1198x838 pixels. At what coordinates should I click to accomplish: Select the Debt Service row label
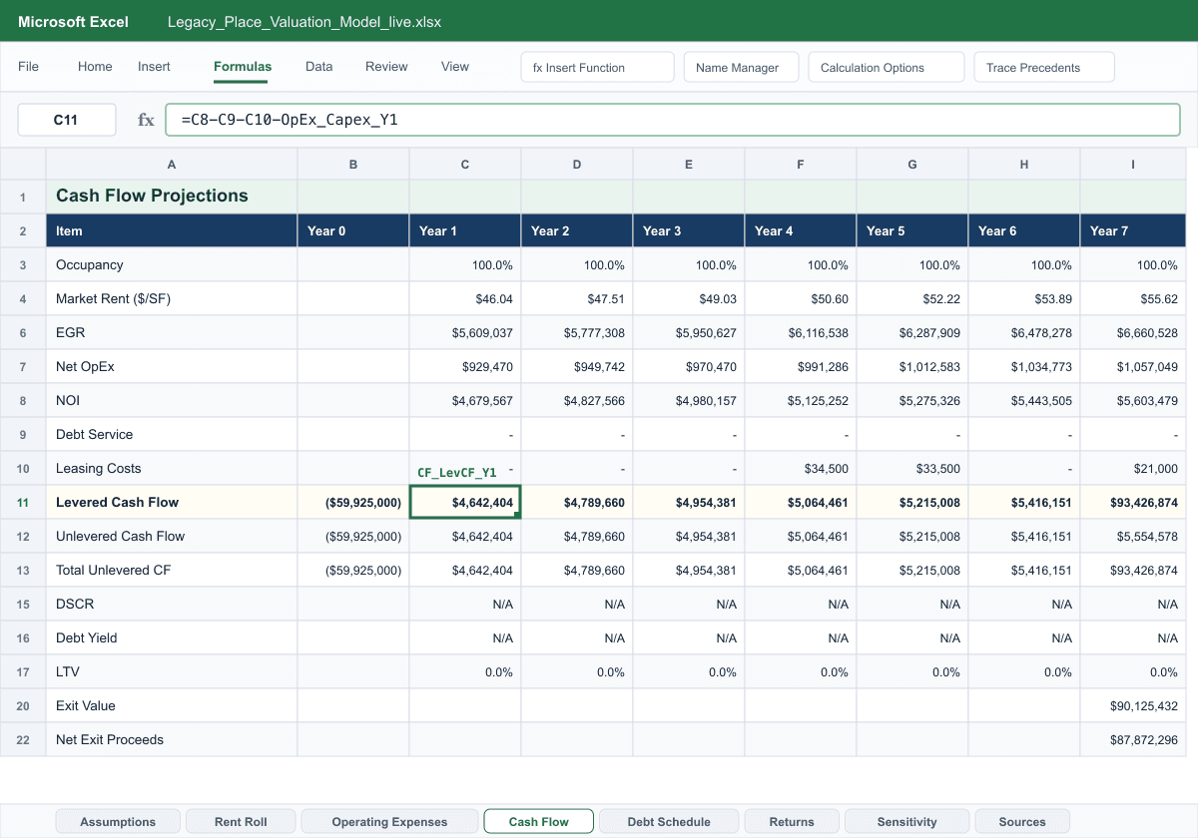pyautogui.click(x=172, y=434)
